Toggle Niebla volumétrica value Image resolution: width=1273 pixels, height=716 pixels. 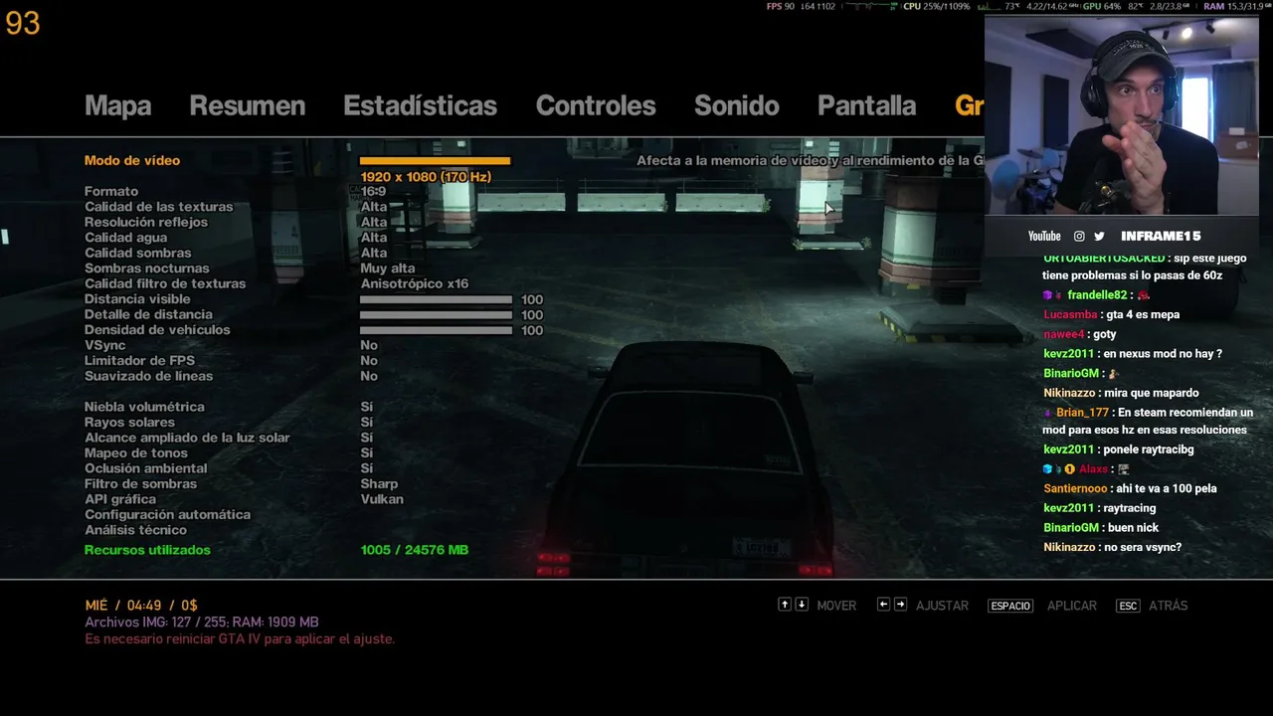click(367, 407)
